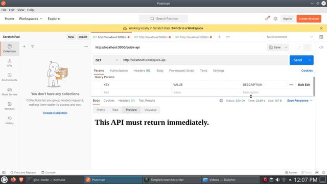Open the KDE application launcher
This screenshot has width=327, height=184.
point(4,179)
